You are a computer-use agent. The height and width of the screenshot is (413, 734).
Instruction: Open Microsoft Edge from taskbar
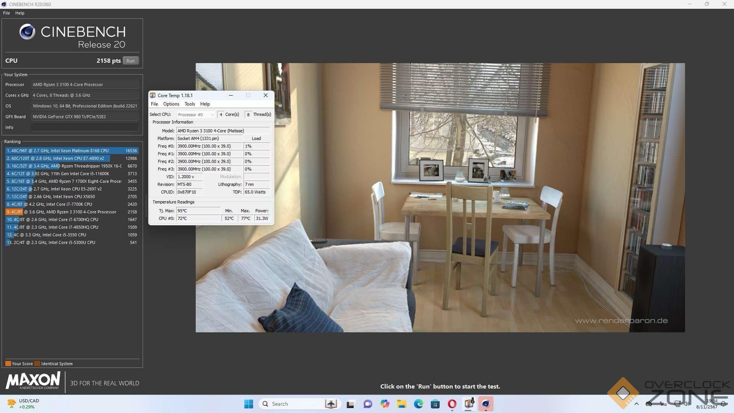pyautogui.click(x=418, y=404)
